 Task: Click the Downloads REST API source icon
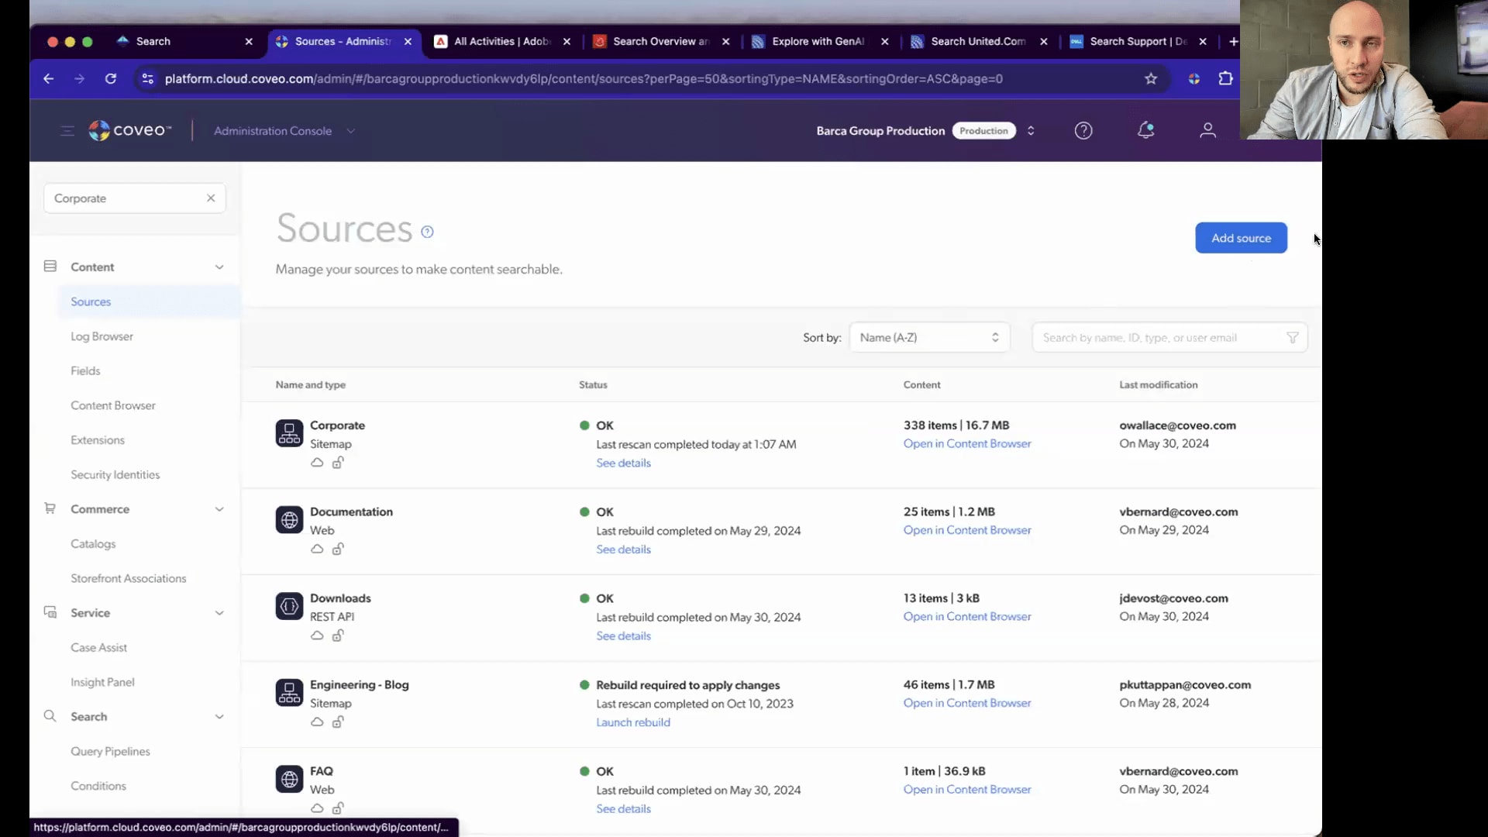(x=289, y=607)
